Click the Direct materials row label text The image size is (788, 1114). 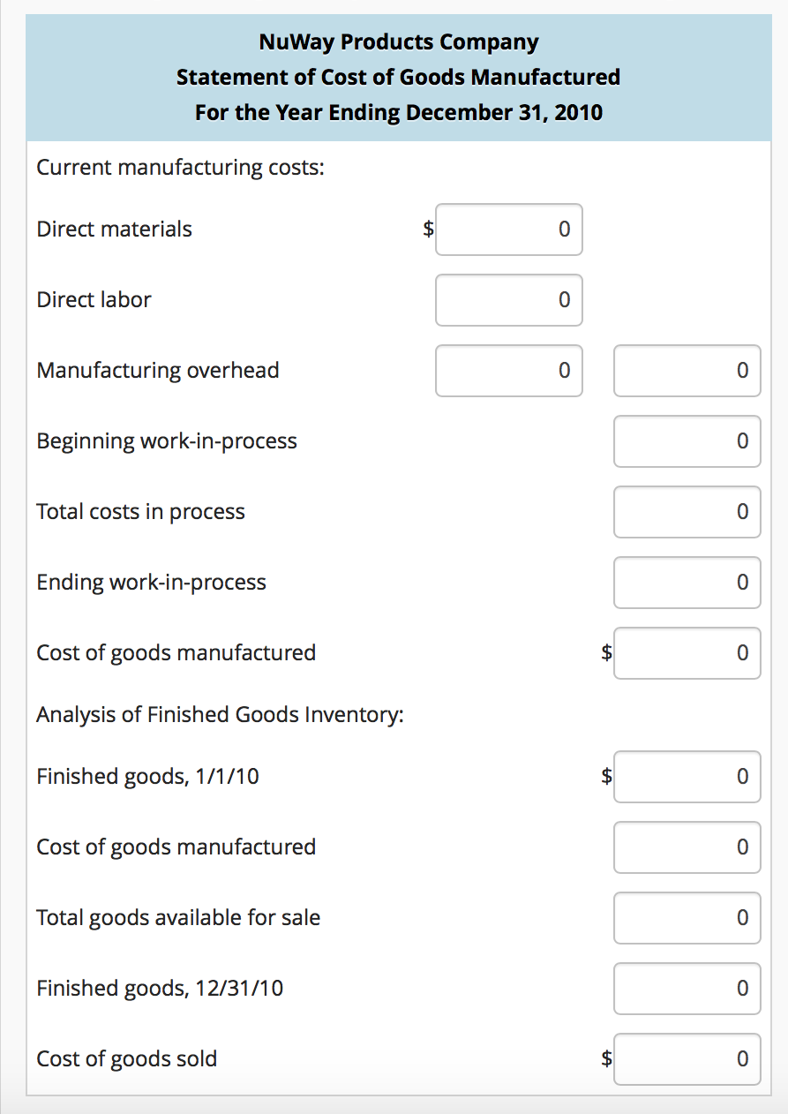(114, 230)
